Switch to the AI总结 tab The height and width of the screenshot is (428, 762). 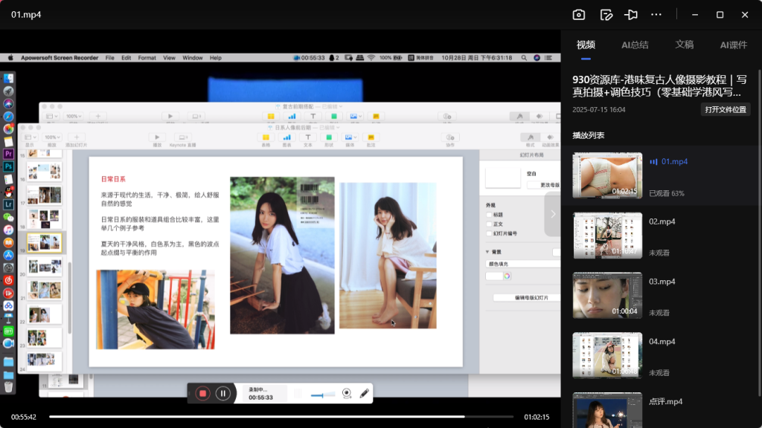click(x=635, y=45)
